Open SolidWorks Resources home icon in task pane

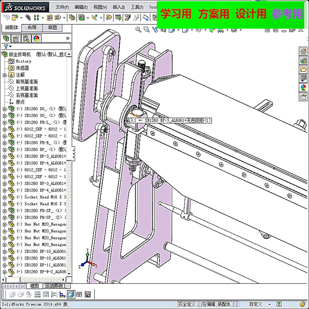pyautogui.click(x=303, y=51)
